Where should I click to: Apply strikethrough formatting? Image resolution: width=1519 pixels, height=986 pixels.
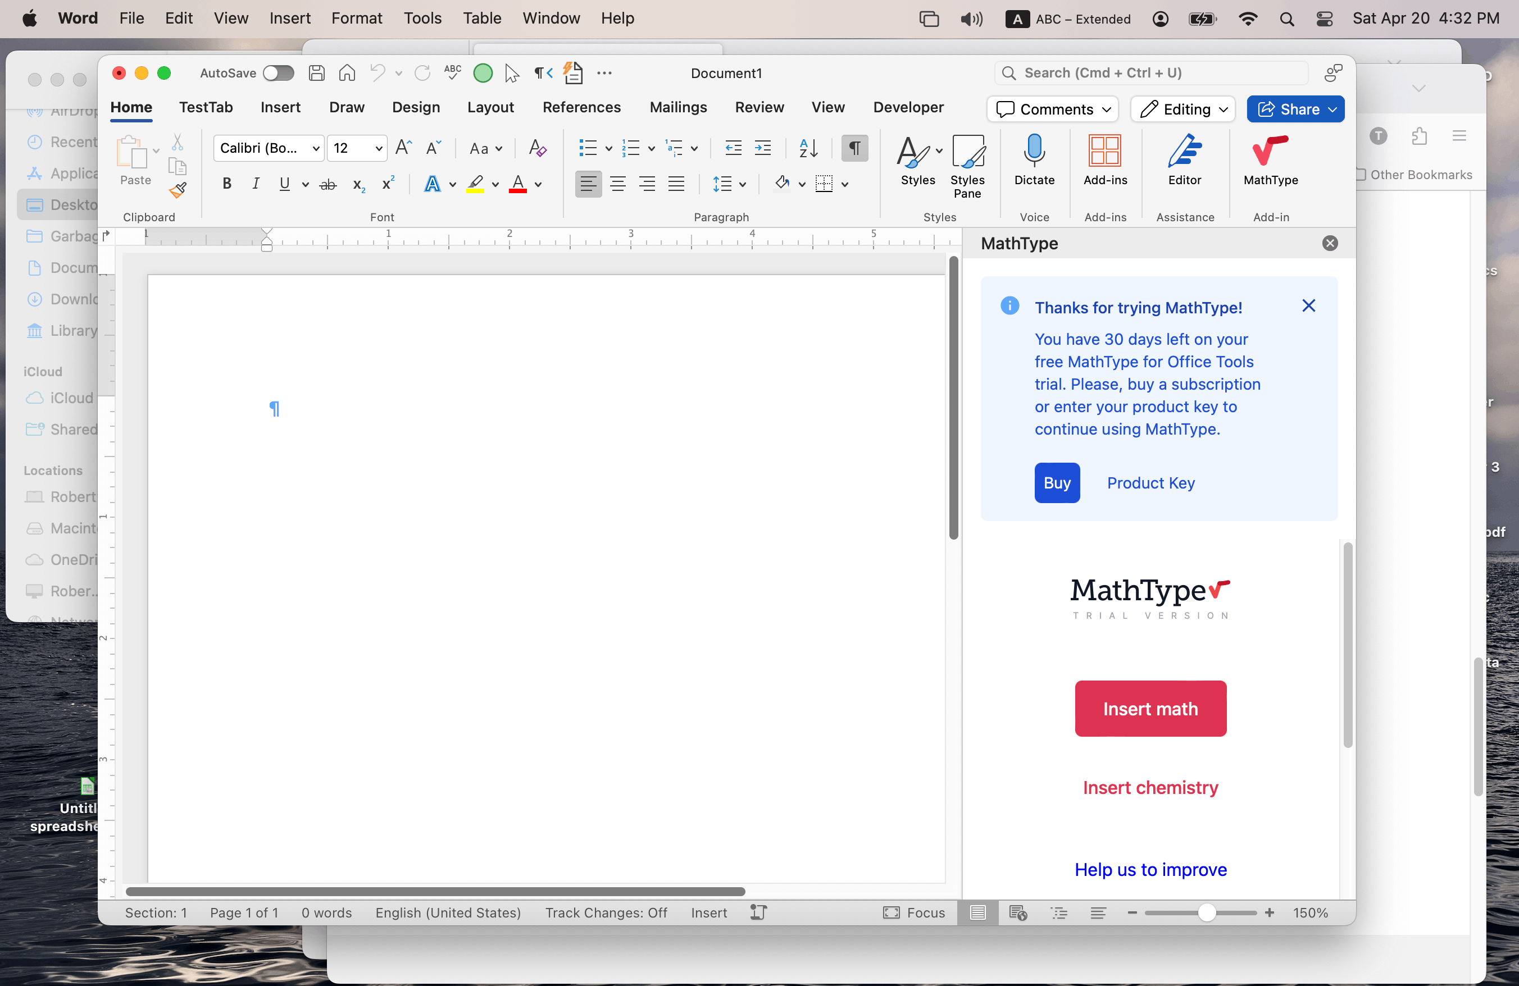pyautogui.click(x=328, y=184)
